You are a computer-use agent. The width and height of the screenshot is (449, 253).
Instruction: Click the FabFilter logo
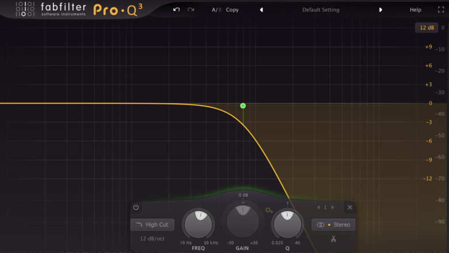(51, 9)
